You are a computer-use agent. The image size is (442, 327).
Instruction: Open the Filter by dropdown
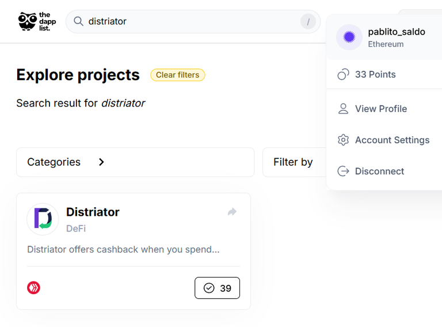click(294, 162)
